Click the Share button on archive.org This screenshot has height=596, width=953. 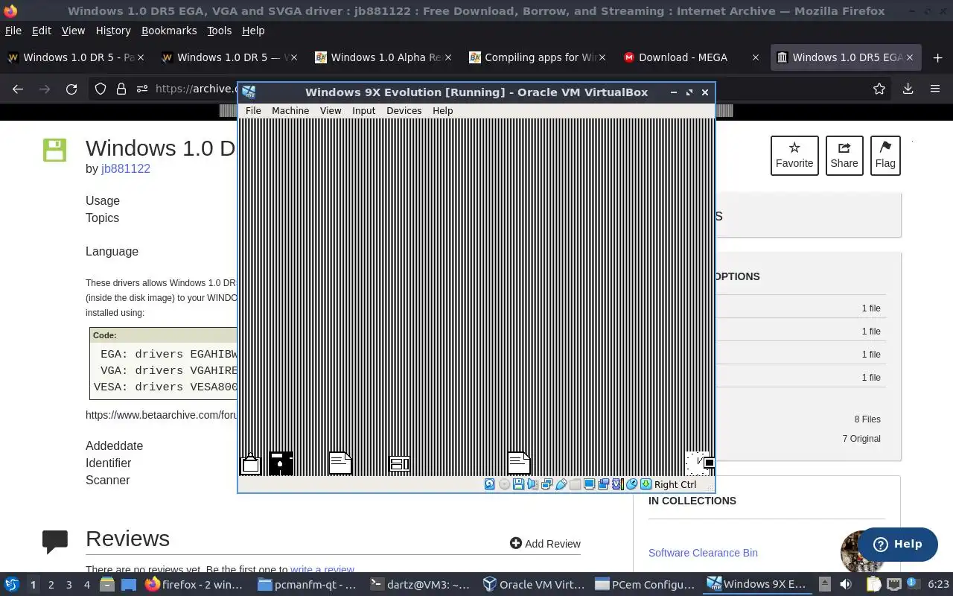844,156
